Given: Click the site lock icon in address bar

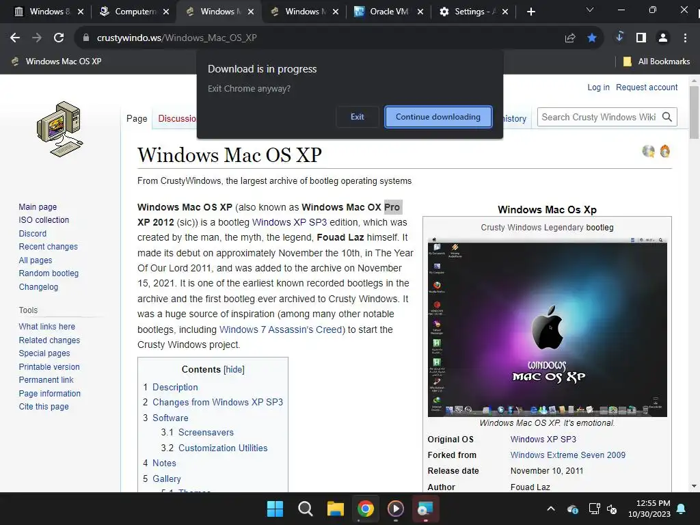Looking at the screenshot, I should click(86, 38).
